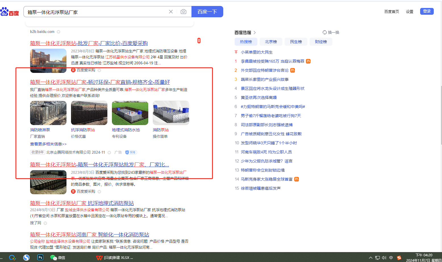Image resolution: width=442 pixels, height=262 pixels.
Task: Show hidden system tray icons
Action: coord(370,258)
